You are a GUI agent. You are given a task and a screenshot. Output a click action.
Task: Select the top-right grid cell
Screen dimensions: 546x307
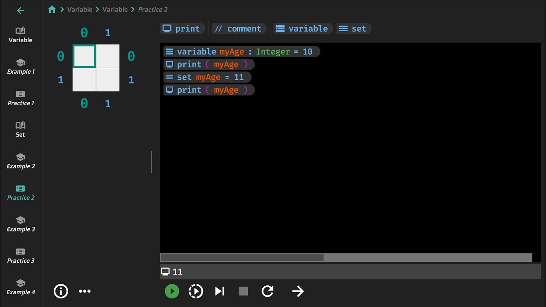click(x=108, y=56)
